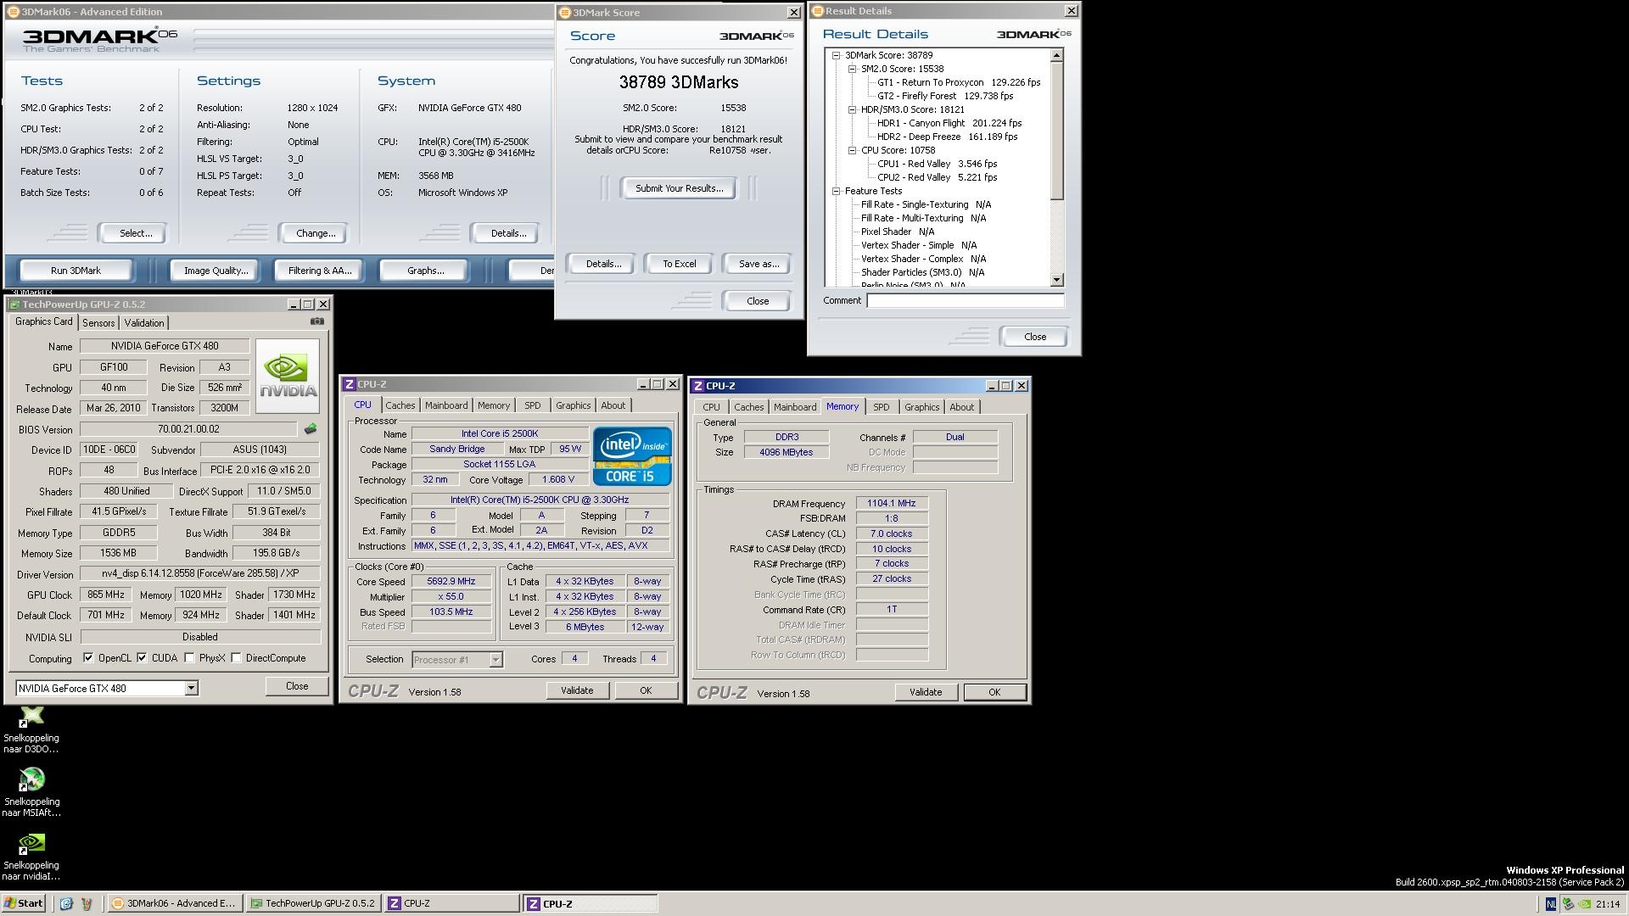Viewport: 1629px width, 916px height.
Task: Toggle the CUDA checkbox
Action: (142, 658)
